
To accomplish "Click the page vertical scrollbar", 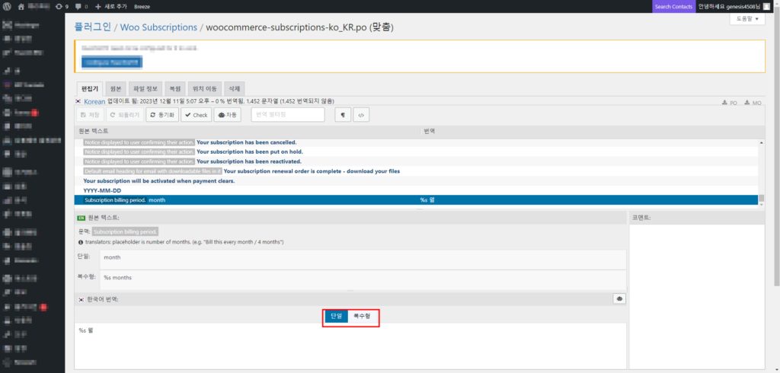I will coord(776,149).
